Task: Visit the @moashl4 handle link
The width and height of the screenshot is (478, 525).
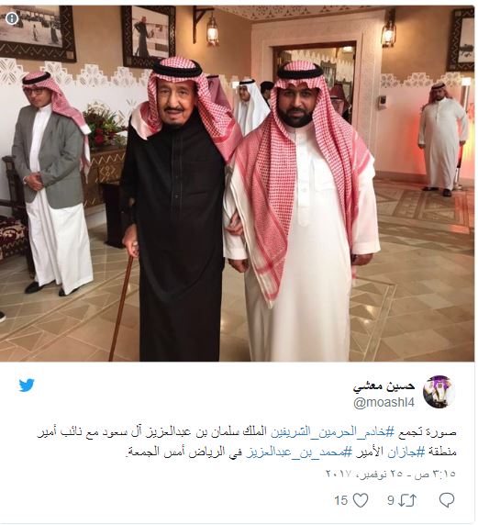Action: click(384, 403)
